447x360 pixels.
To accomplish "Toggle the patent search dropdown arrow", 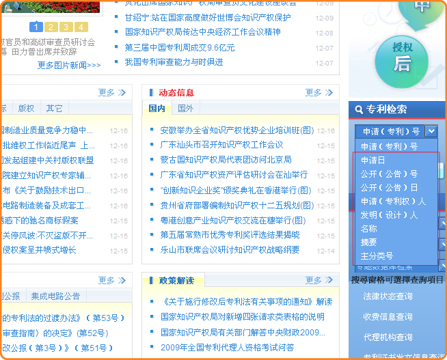I will (431, 132).
